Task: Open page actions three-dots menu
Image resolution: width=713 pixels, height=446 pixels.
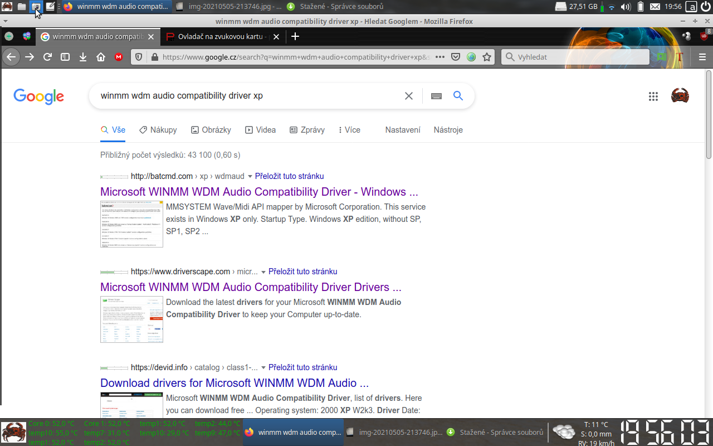Action: 440,57
